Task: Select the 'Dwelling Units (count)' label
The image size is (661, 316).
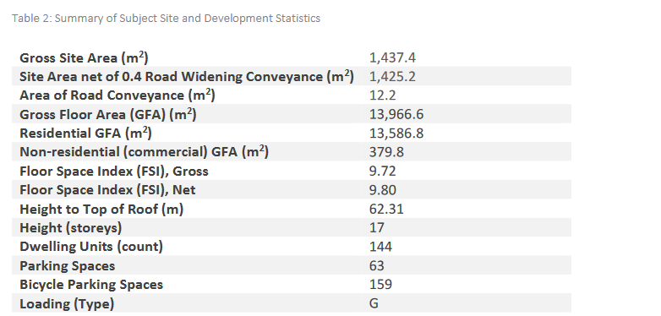Action: [91, 247]
